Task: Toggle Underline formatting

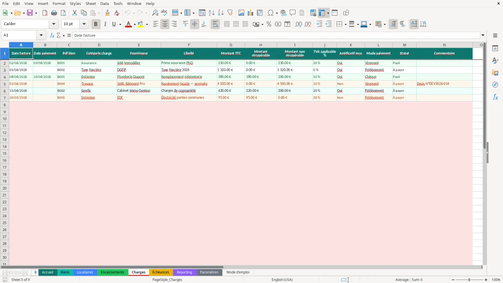Action: 114,24
